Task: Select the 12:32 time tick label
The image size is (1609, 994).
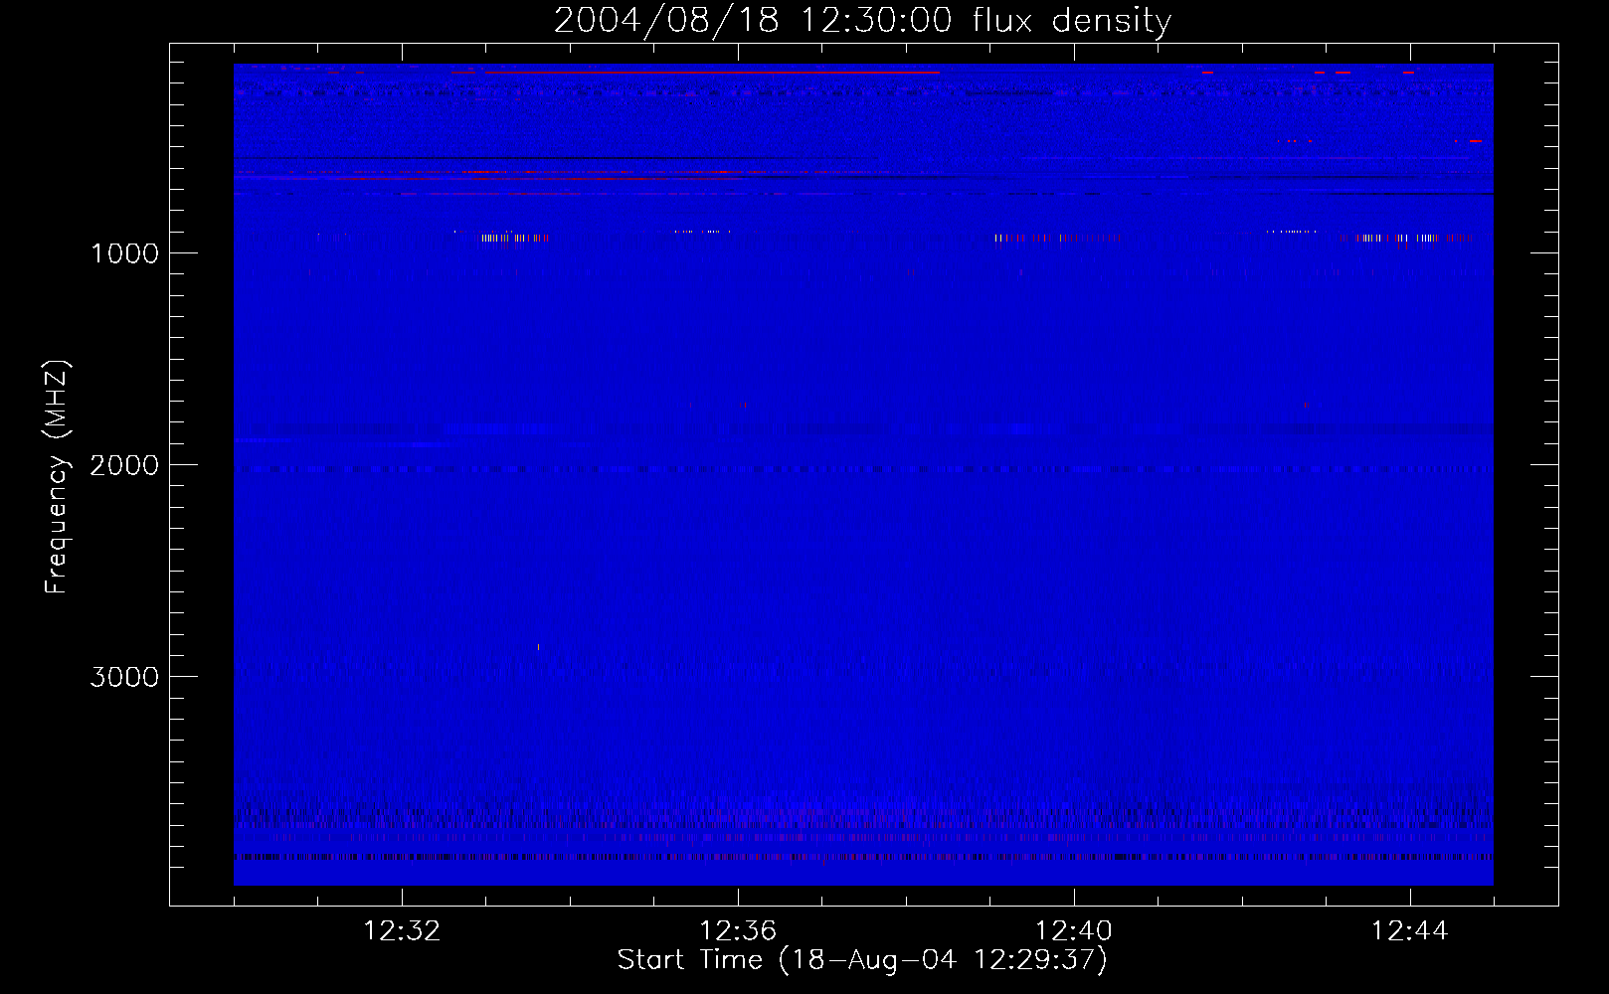Action: [x=402, y=931]
